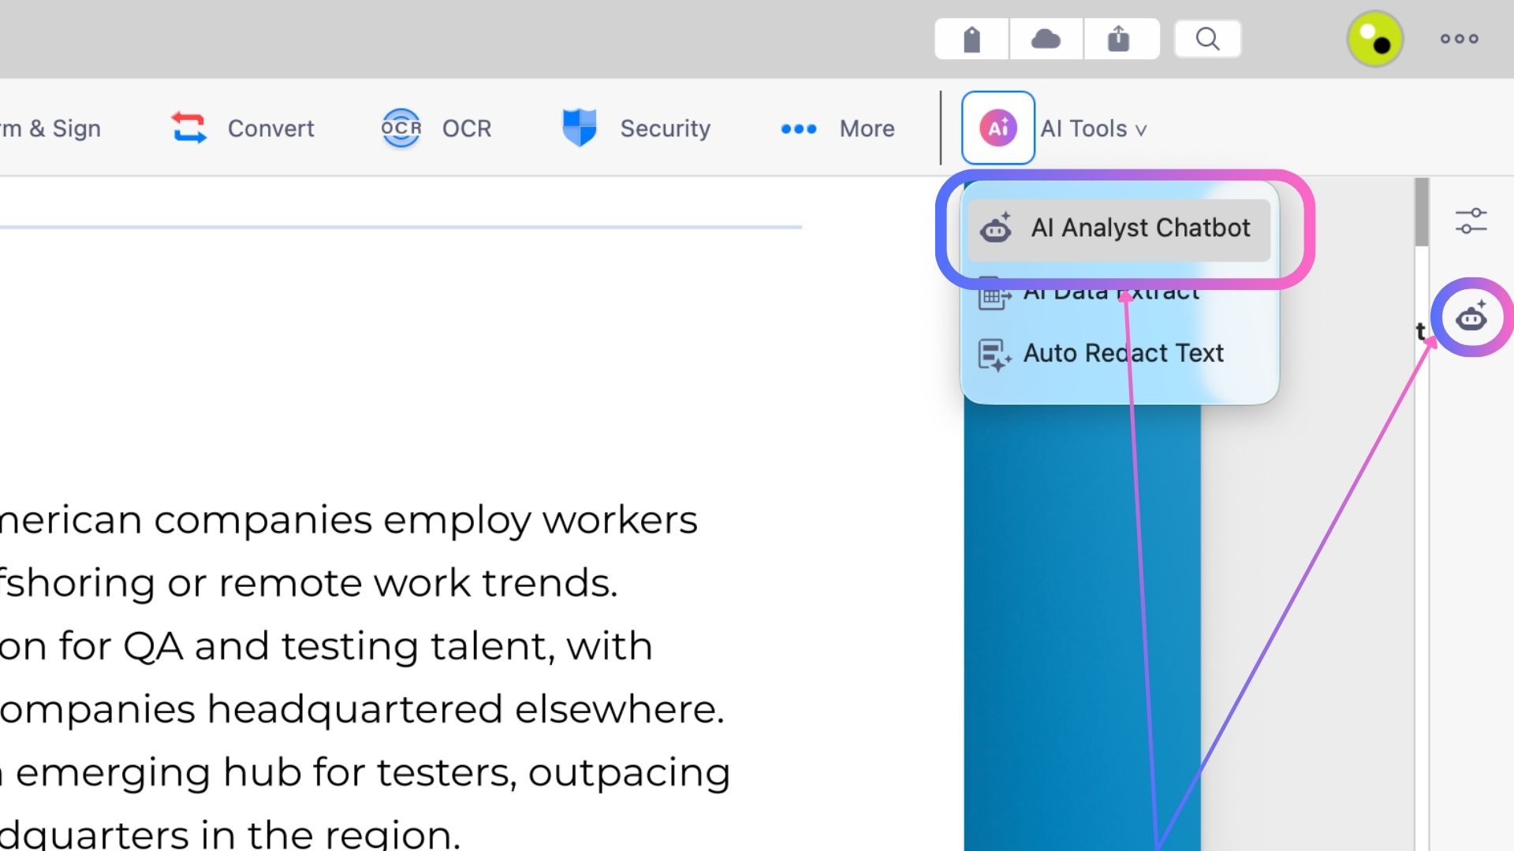Open the Form & Sign tab
This screenshot has width=1514, height=851.
50,128
